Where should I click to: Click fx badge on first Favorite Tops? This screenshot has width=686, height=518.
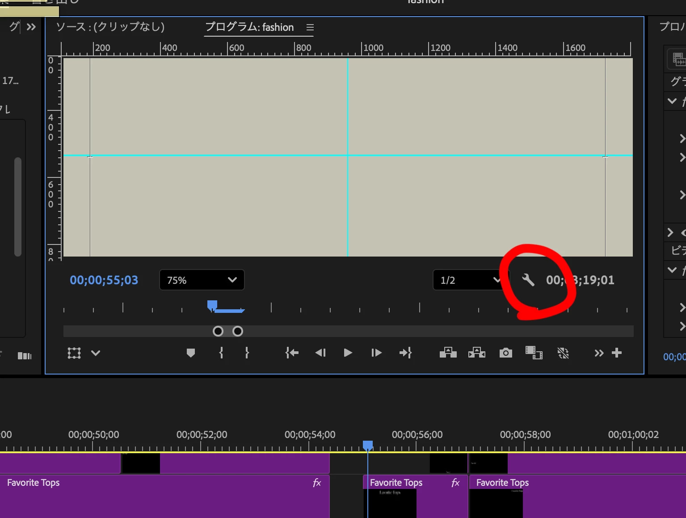[x=317, y=483]
